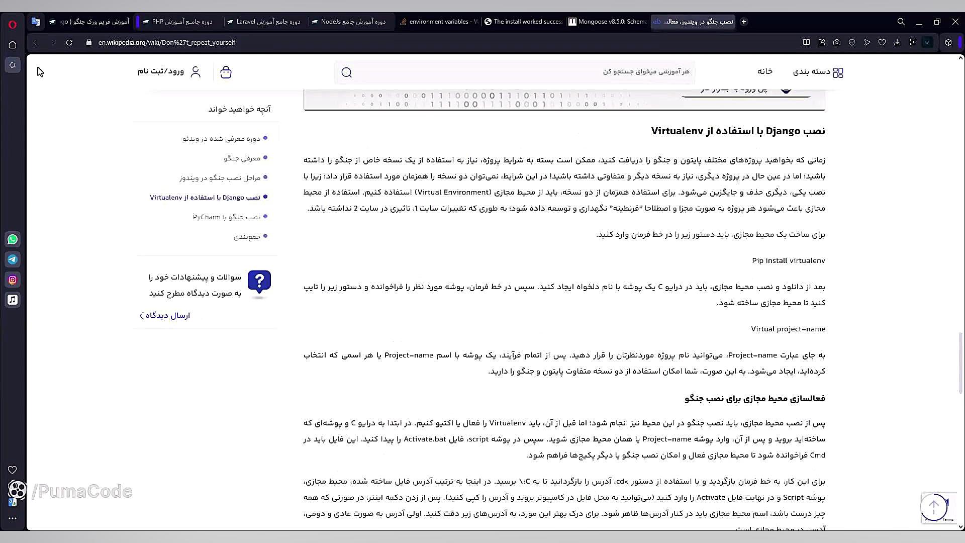Viewport: 965px width, 543px height.
Task: Click the shopping cart icon
Action: 226,72
